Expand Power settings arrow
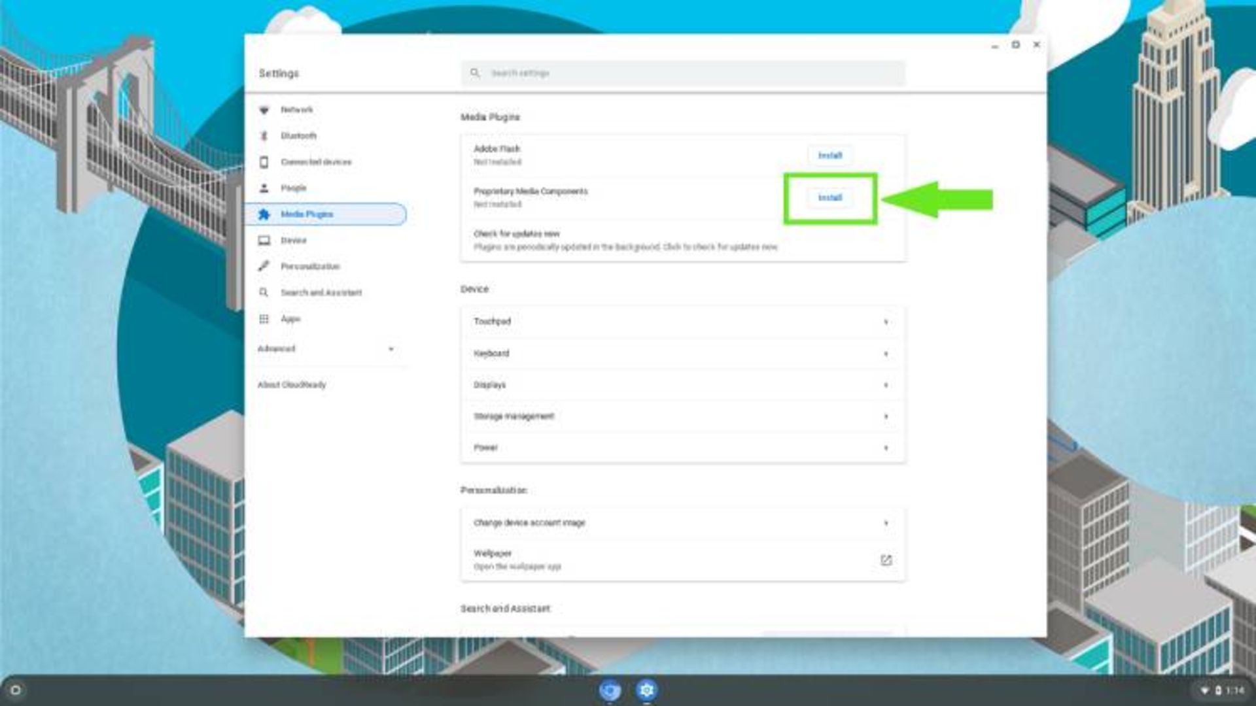 (886, 448)
